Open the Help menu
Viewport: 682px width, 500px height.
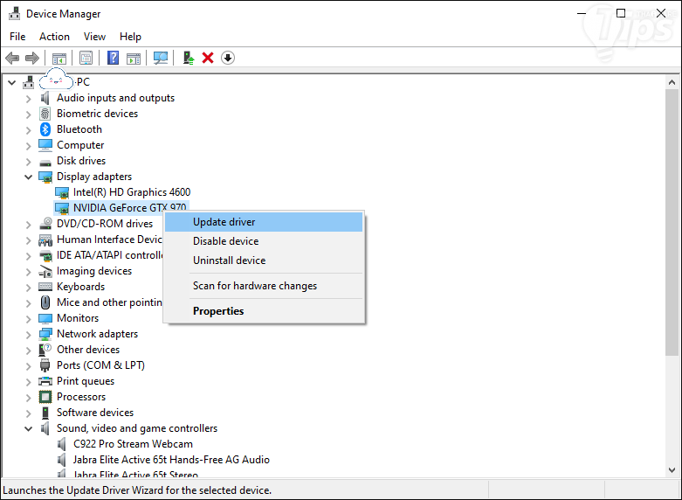coord(130,37)
